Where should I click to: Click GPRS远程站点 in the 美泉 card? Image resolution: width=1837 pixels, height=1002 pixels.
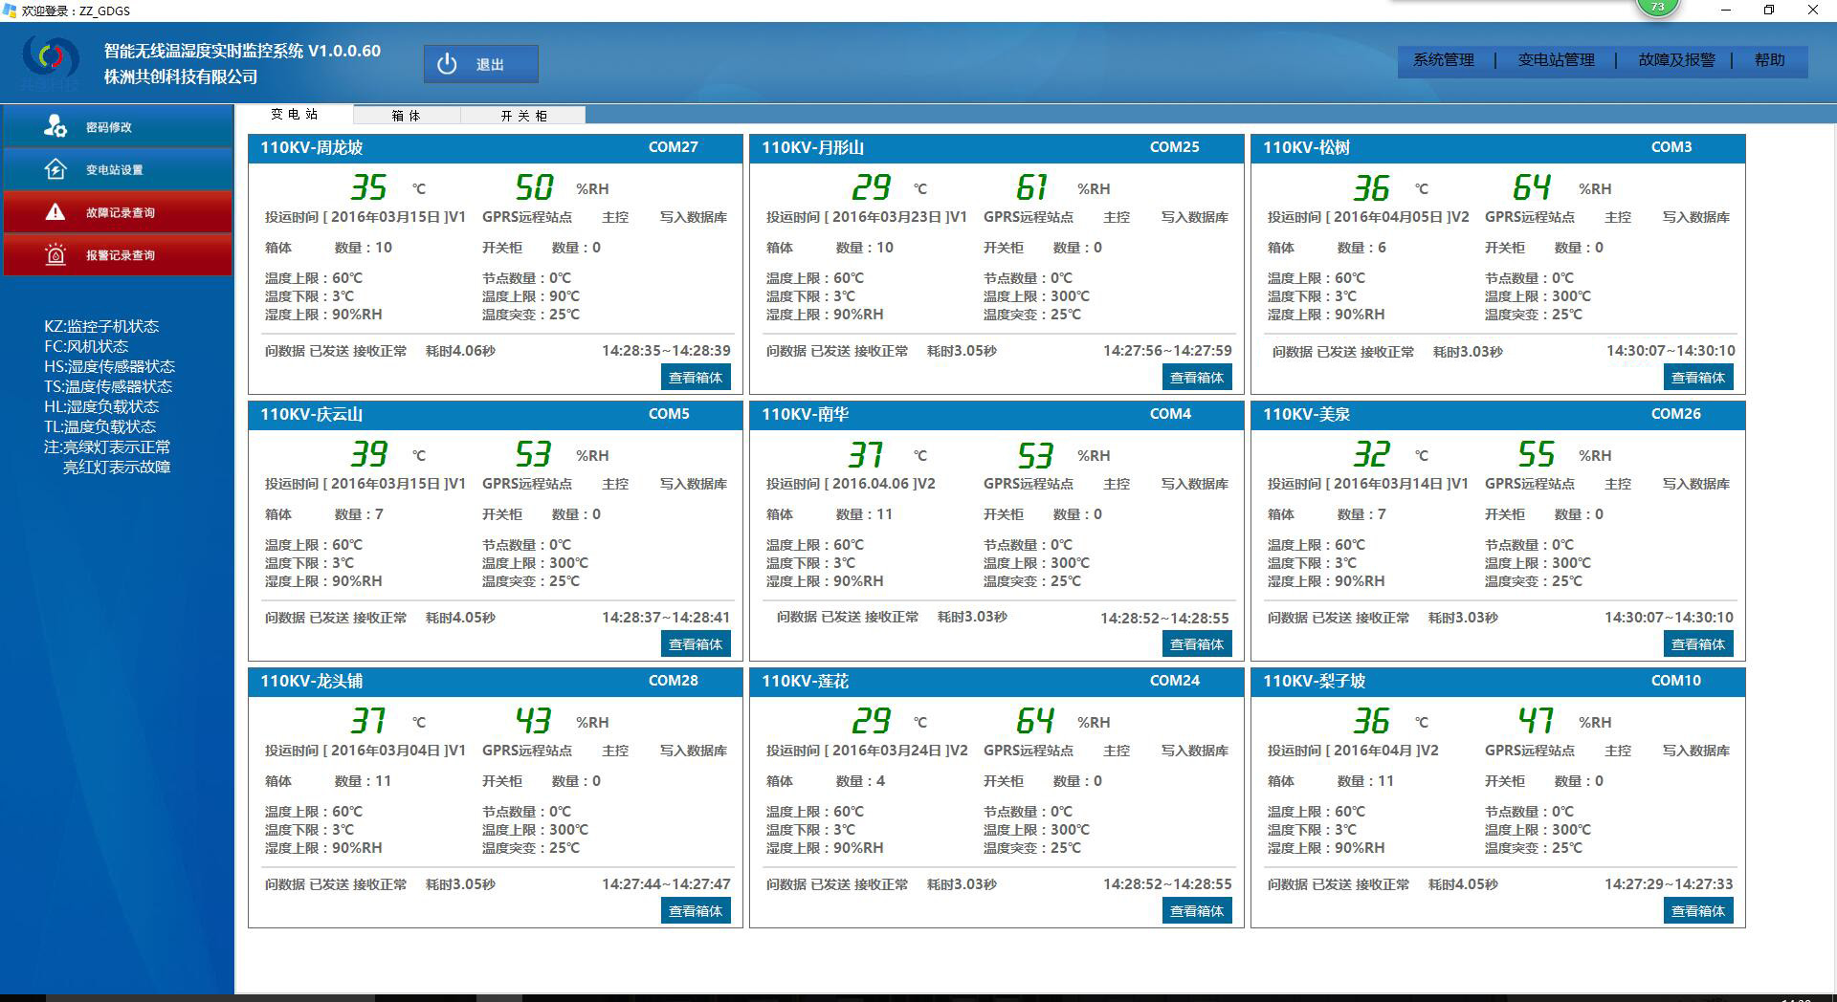1530,485
